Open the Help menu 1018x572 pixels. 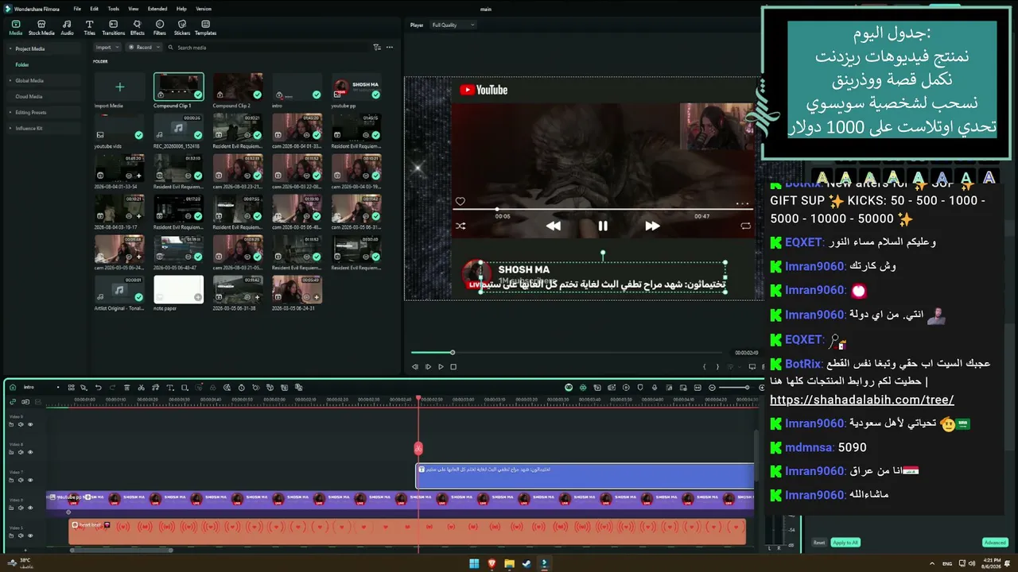(181, 9)
